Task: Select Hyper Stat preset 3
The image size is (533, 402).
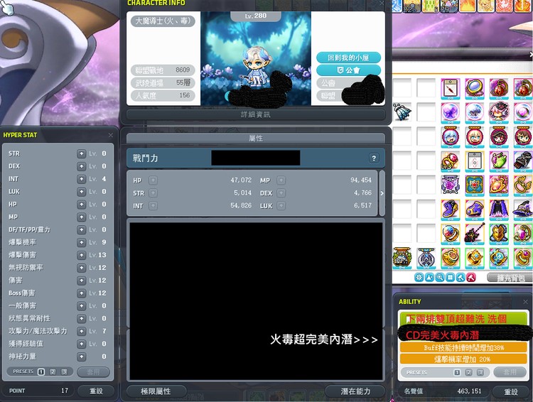Action: tap(64, 371)
